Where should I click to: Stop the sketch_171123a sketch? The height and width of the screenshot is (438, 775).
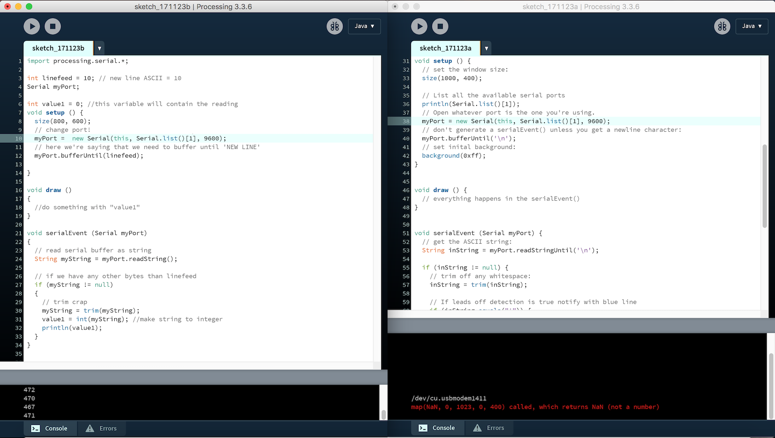coord(440,26)
